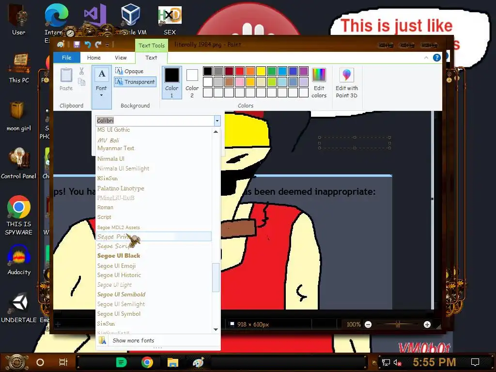Click the Text Tools contextual tab header
This screenshot has width=496, height=372.
152,45
